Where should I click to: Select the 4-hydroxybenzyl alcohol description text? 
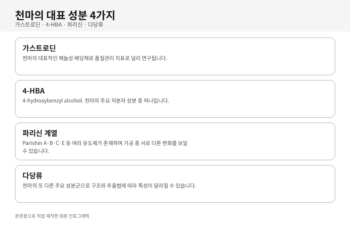point(96,100)
